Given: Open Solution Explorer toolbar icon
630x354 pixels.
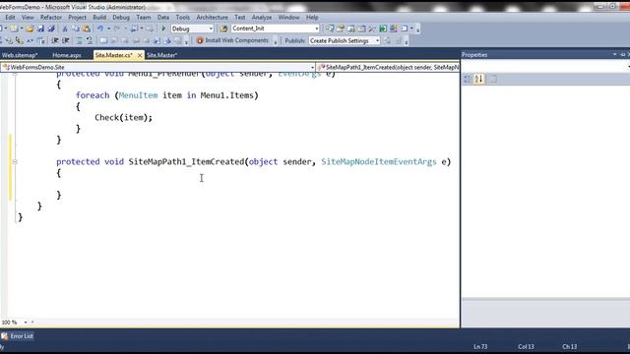Looking at the screenshot, I should [x=330, y=29].
